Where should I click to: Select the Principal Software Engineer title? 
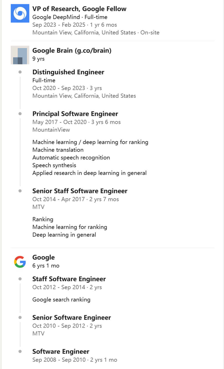tap(75, 114)
